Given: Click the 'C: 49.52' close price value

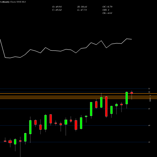Looking at the screenshot, I should click(x=57, y=10).
